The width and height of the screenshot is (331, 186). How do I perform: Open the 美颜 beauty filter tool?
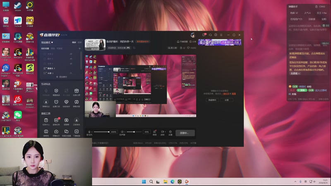click(154, 132)
